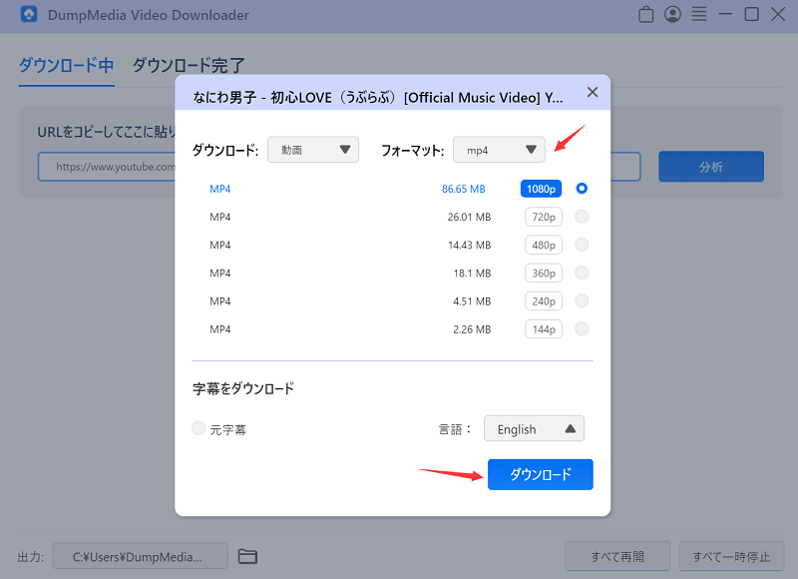Close the download options dialog

(x=593, y=92)
